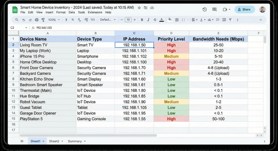Open more number formats (123)
Screen dimensions: 278x151
[93, 20]
